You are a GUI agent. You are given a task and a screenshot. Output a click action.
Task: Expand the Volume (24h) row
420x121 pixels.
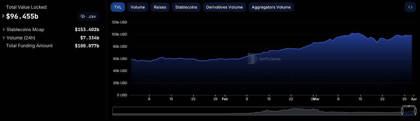click(4, 38)
